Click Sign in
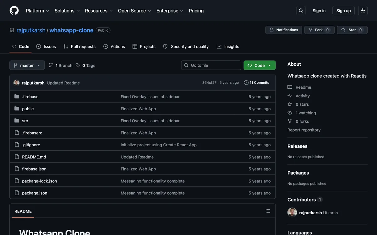Viewport: 377px width, 235px height. (x=319, y=11)
